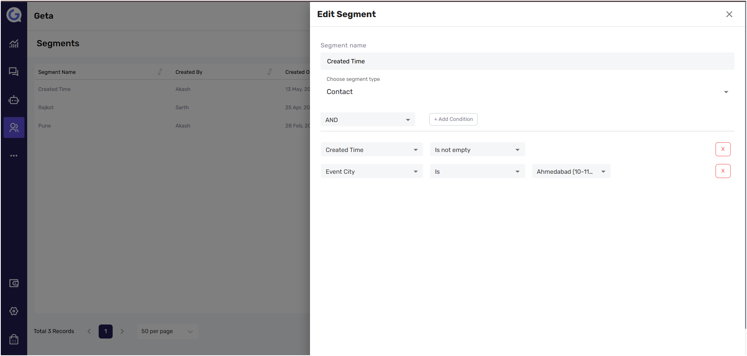Click the Geta logo icon
Viewport: 747px width, 356px height.
coord(14,15)
